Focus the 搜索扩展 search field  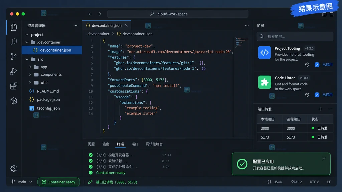click(x=295, y=36)
